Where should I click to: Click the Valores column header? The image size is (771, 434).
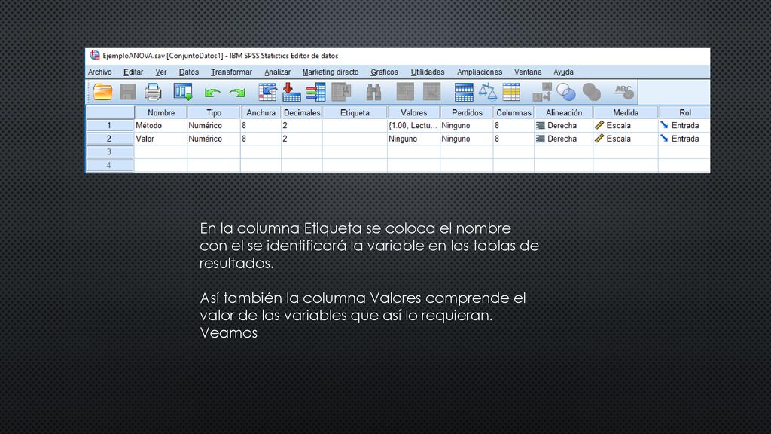tap(413, 113)
